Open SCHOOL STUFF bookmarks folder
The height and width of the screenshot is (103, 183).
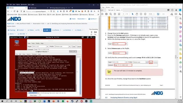point(12,15)
